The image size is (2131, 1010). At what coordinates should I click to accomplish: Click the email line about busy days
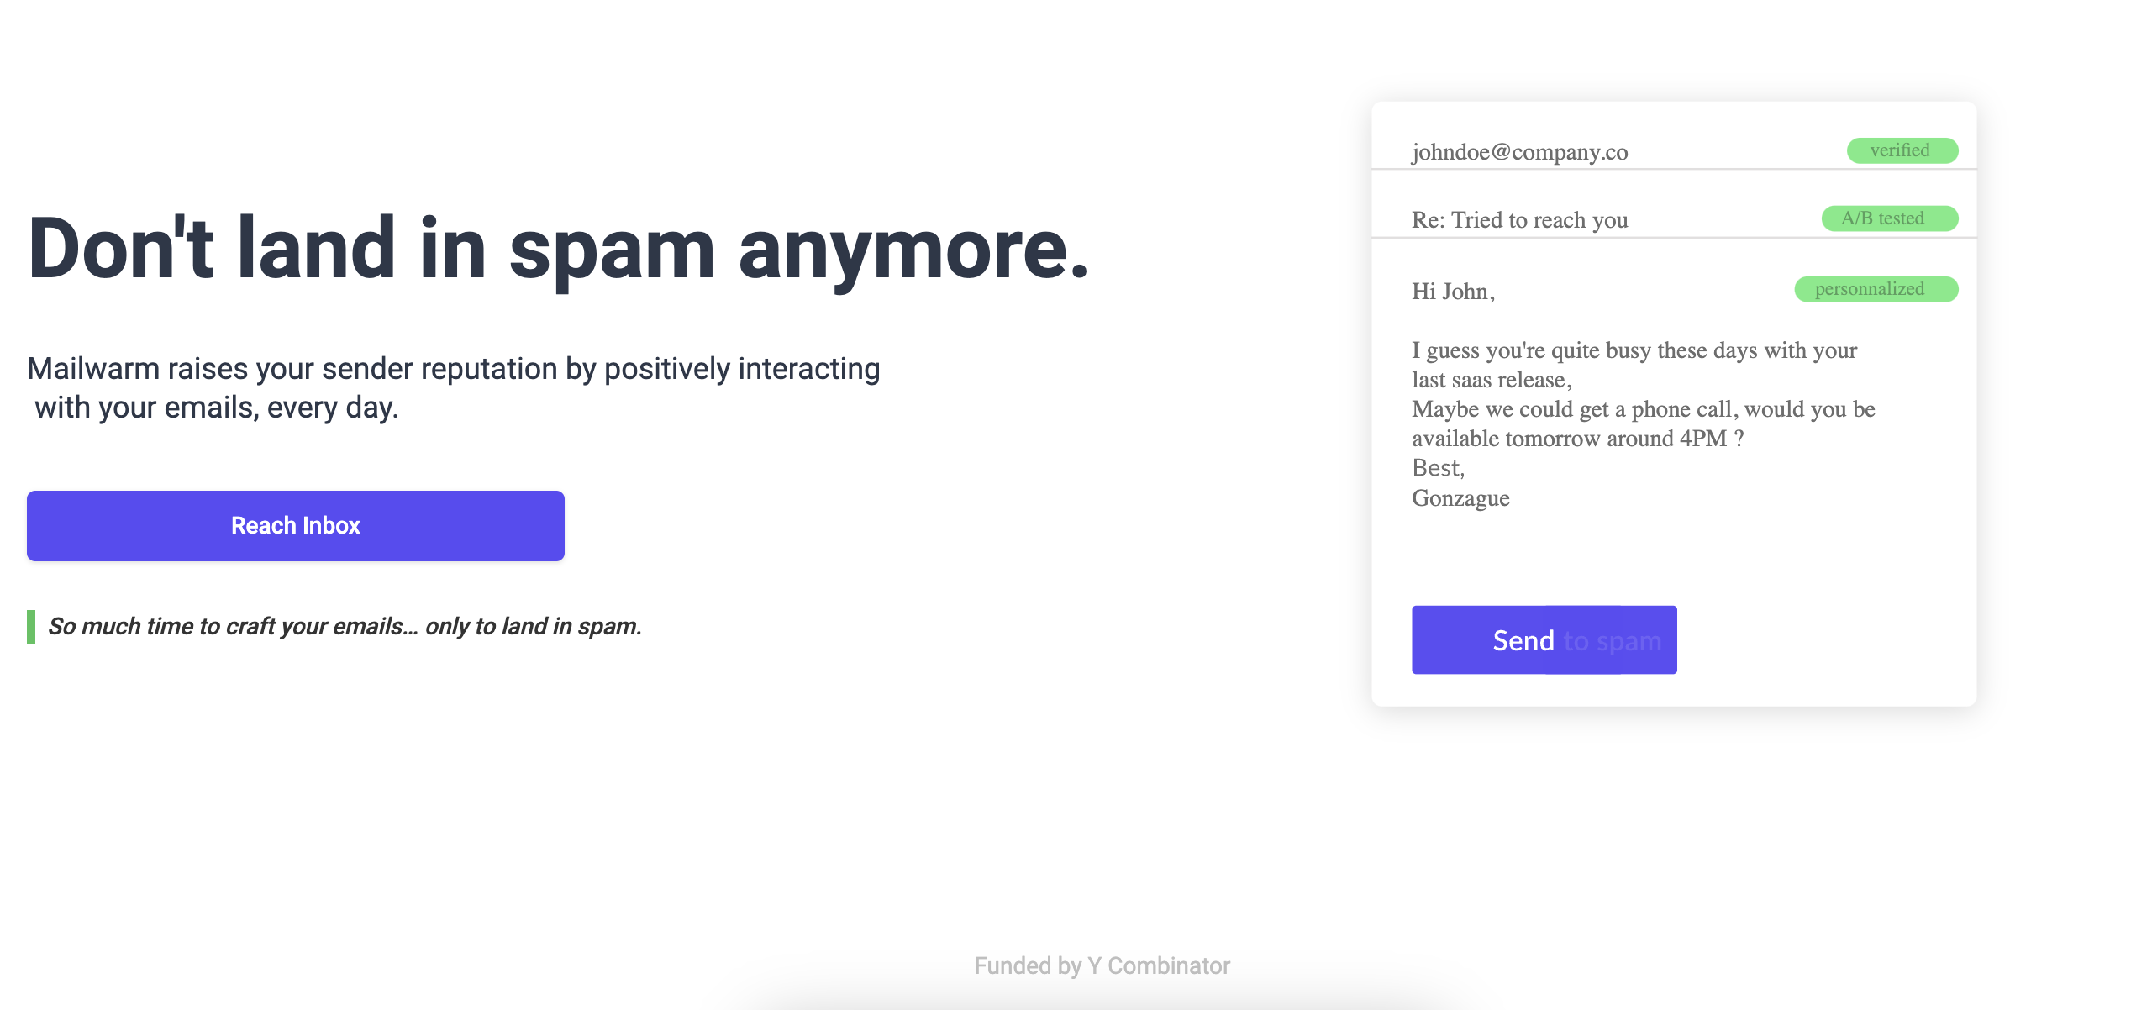[x=1634, y=350]
